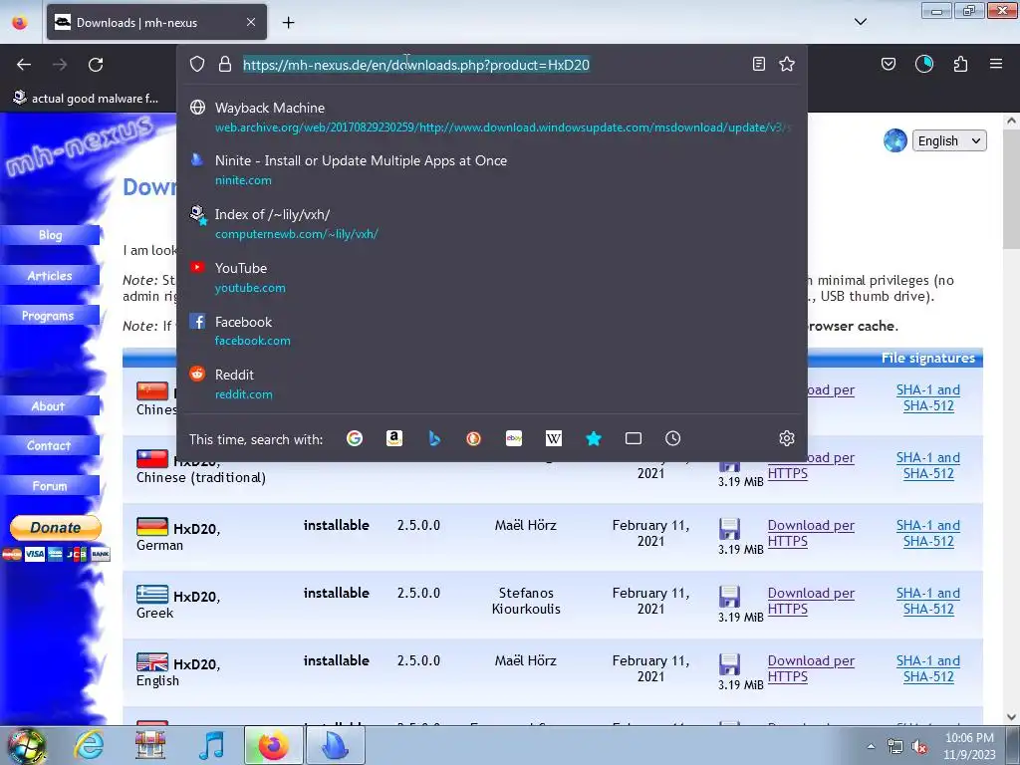Screen dimensions: 1020x765
Task: Reload the current page
Action: [x=96, y=65]
